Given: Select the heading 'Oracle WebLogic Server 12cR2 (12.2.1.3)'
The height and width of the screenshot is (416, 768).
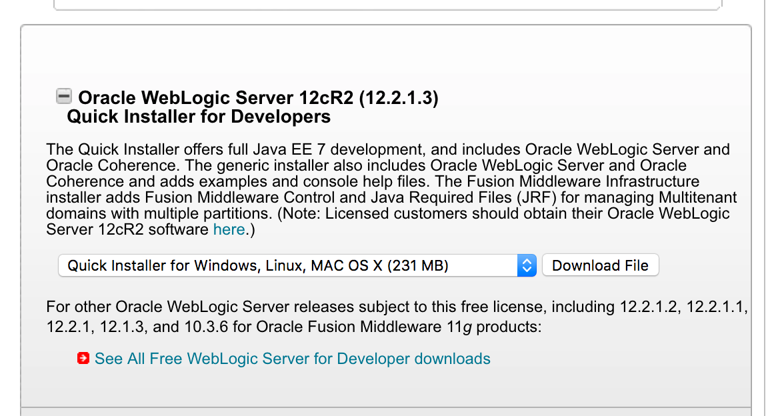Looking at the screenshot, I should coord(258,97).
